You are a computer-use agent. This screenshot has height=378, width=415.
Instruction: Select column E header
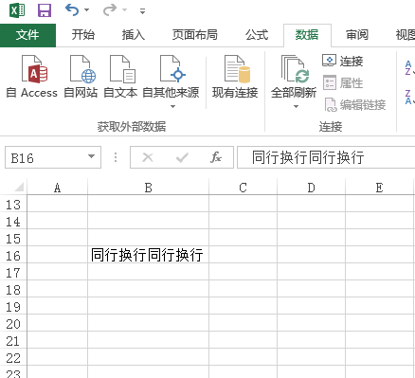379,188
